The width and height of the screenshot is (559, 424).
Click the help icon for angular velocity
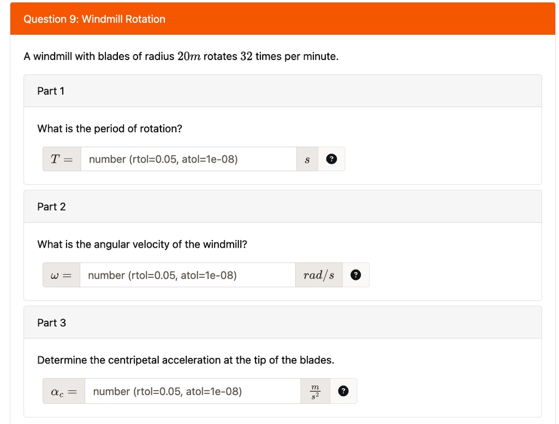click(355, 274)
